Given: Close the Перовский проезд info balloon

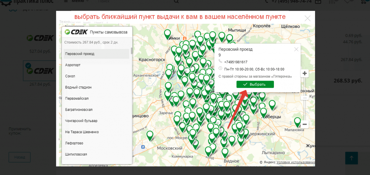Looking at the screenshot, I should 296,49.
